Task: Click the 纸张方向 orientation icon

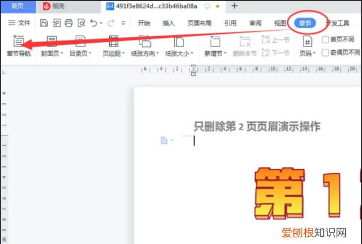Action: tap(144, 42)
